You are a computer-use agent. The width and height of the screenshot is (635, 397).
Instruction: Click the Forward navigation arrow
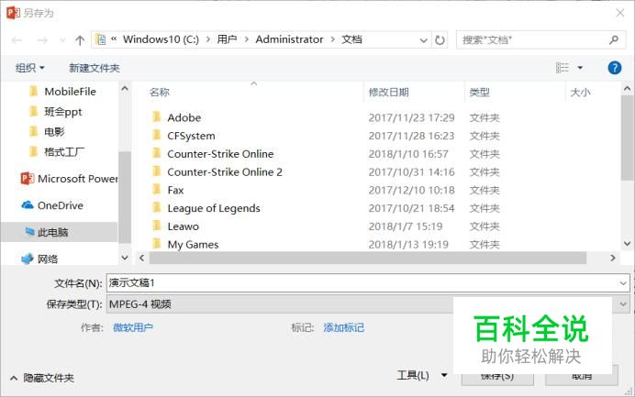click(x=42, y=40)
